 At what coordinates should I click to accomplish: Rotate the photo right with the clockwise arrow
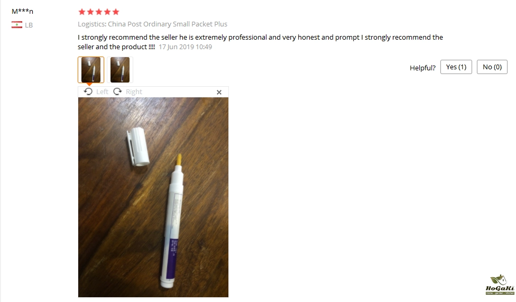click(117, 91)
